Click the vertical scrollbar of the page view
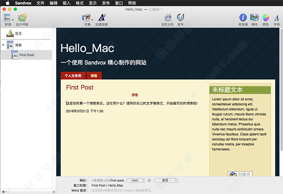Image resolution: width=283 pixels, height=194 pixels. click(282, 90)
